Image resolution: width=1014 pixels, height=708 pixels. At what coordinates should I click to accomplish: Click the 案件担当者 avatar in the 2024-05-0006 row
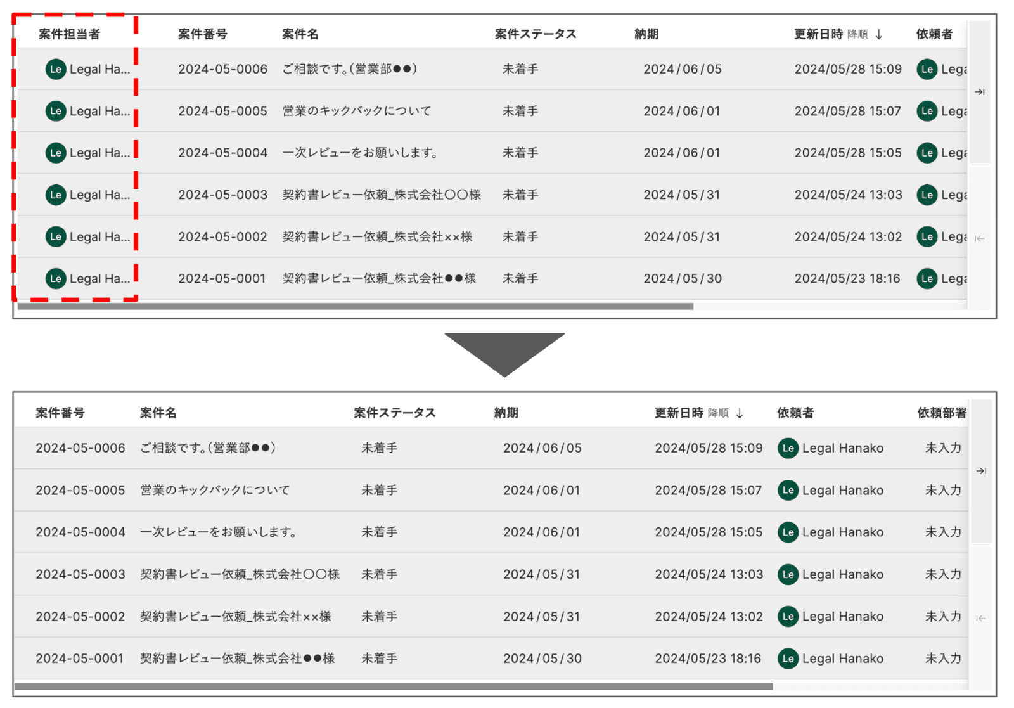(56, 69)
